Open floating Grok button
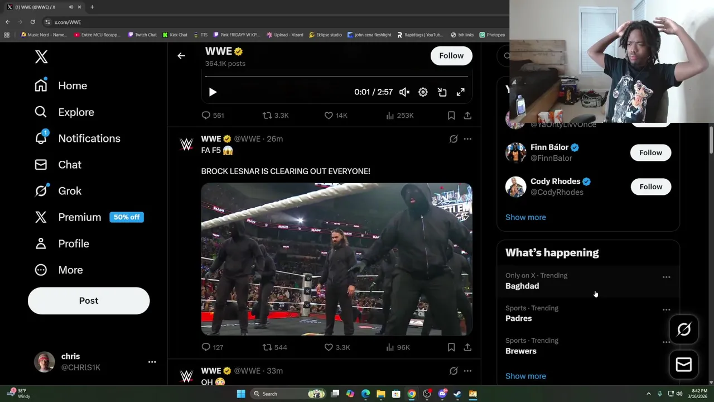The width and height of the screenshot is (714, 402). pyautogui.click(x=684, y=329)
